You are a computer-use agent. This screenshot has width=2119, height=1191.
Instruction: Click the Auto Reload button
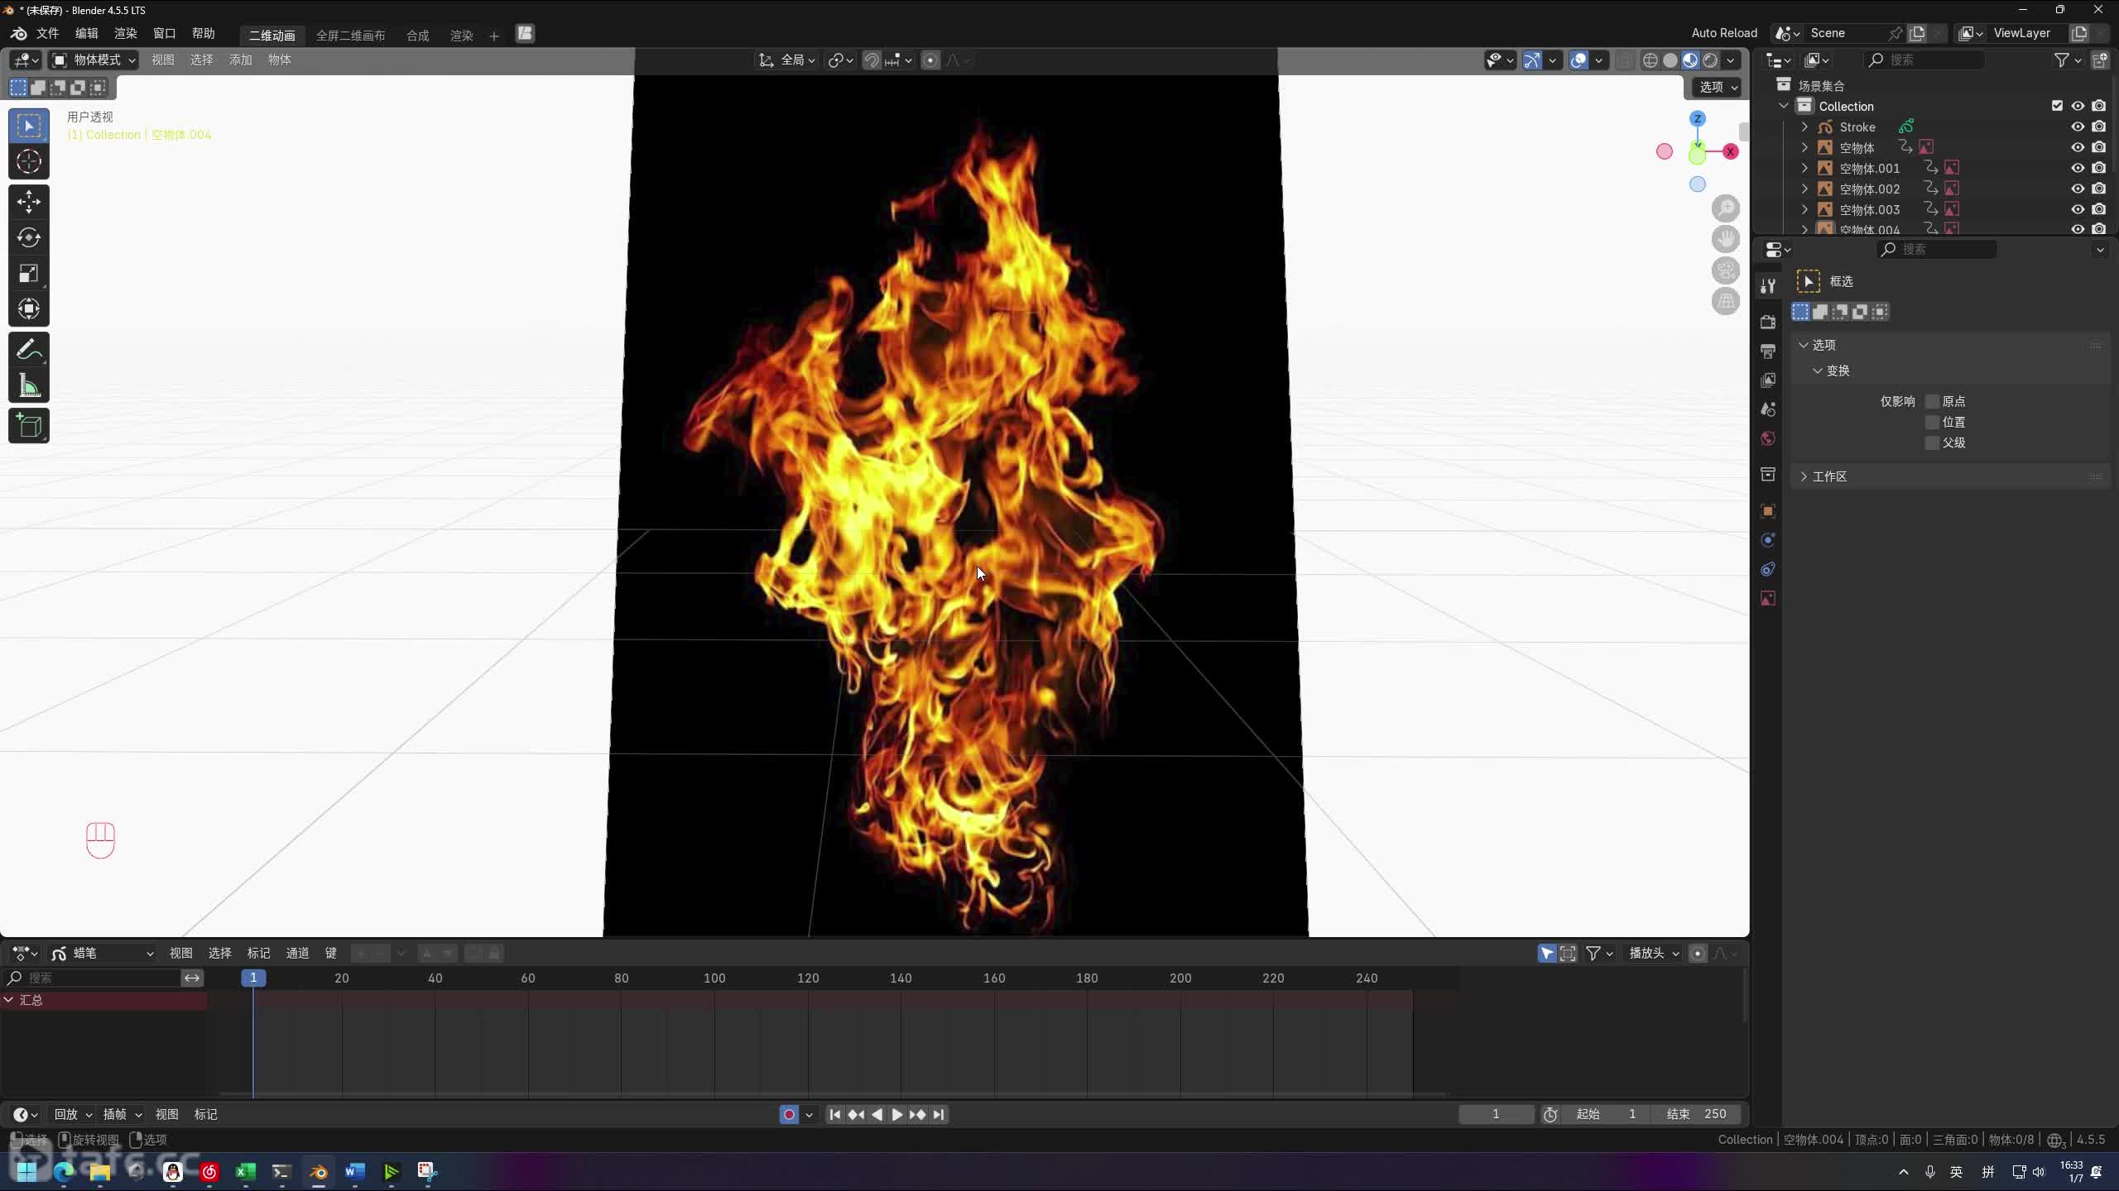(1723, 33)
